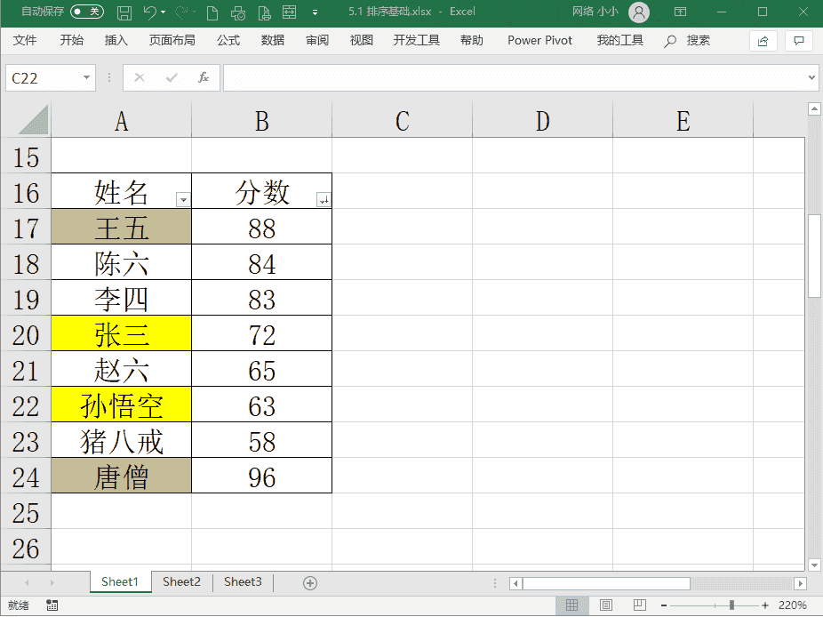Select the cell with score 72
Image resolution: width=823 pixels, height=617 pixels.
coord(262,333)
